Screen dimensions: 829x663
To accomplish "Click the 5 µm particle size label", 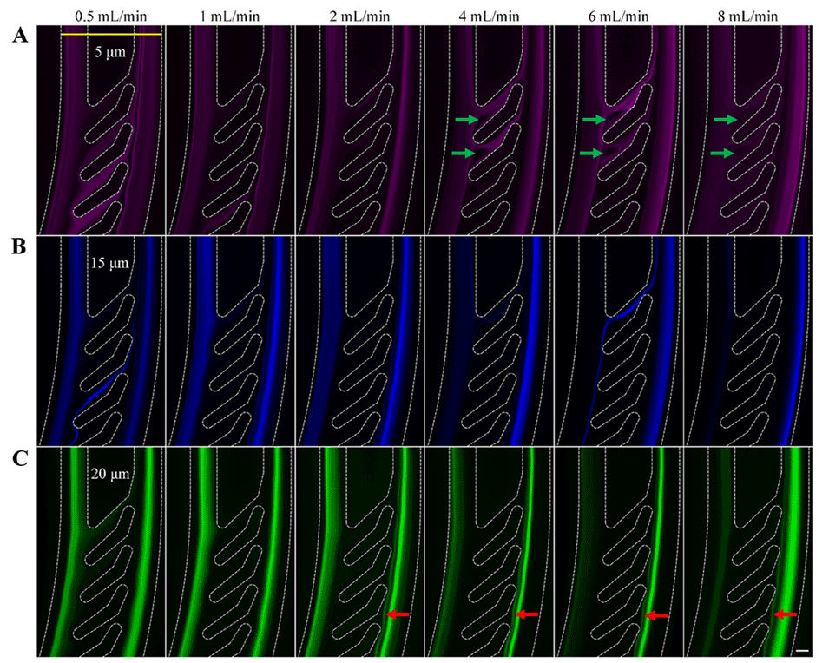I will pos(109,51).
